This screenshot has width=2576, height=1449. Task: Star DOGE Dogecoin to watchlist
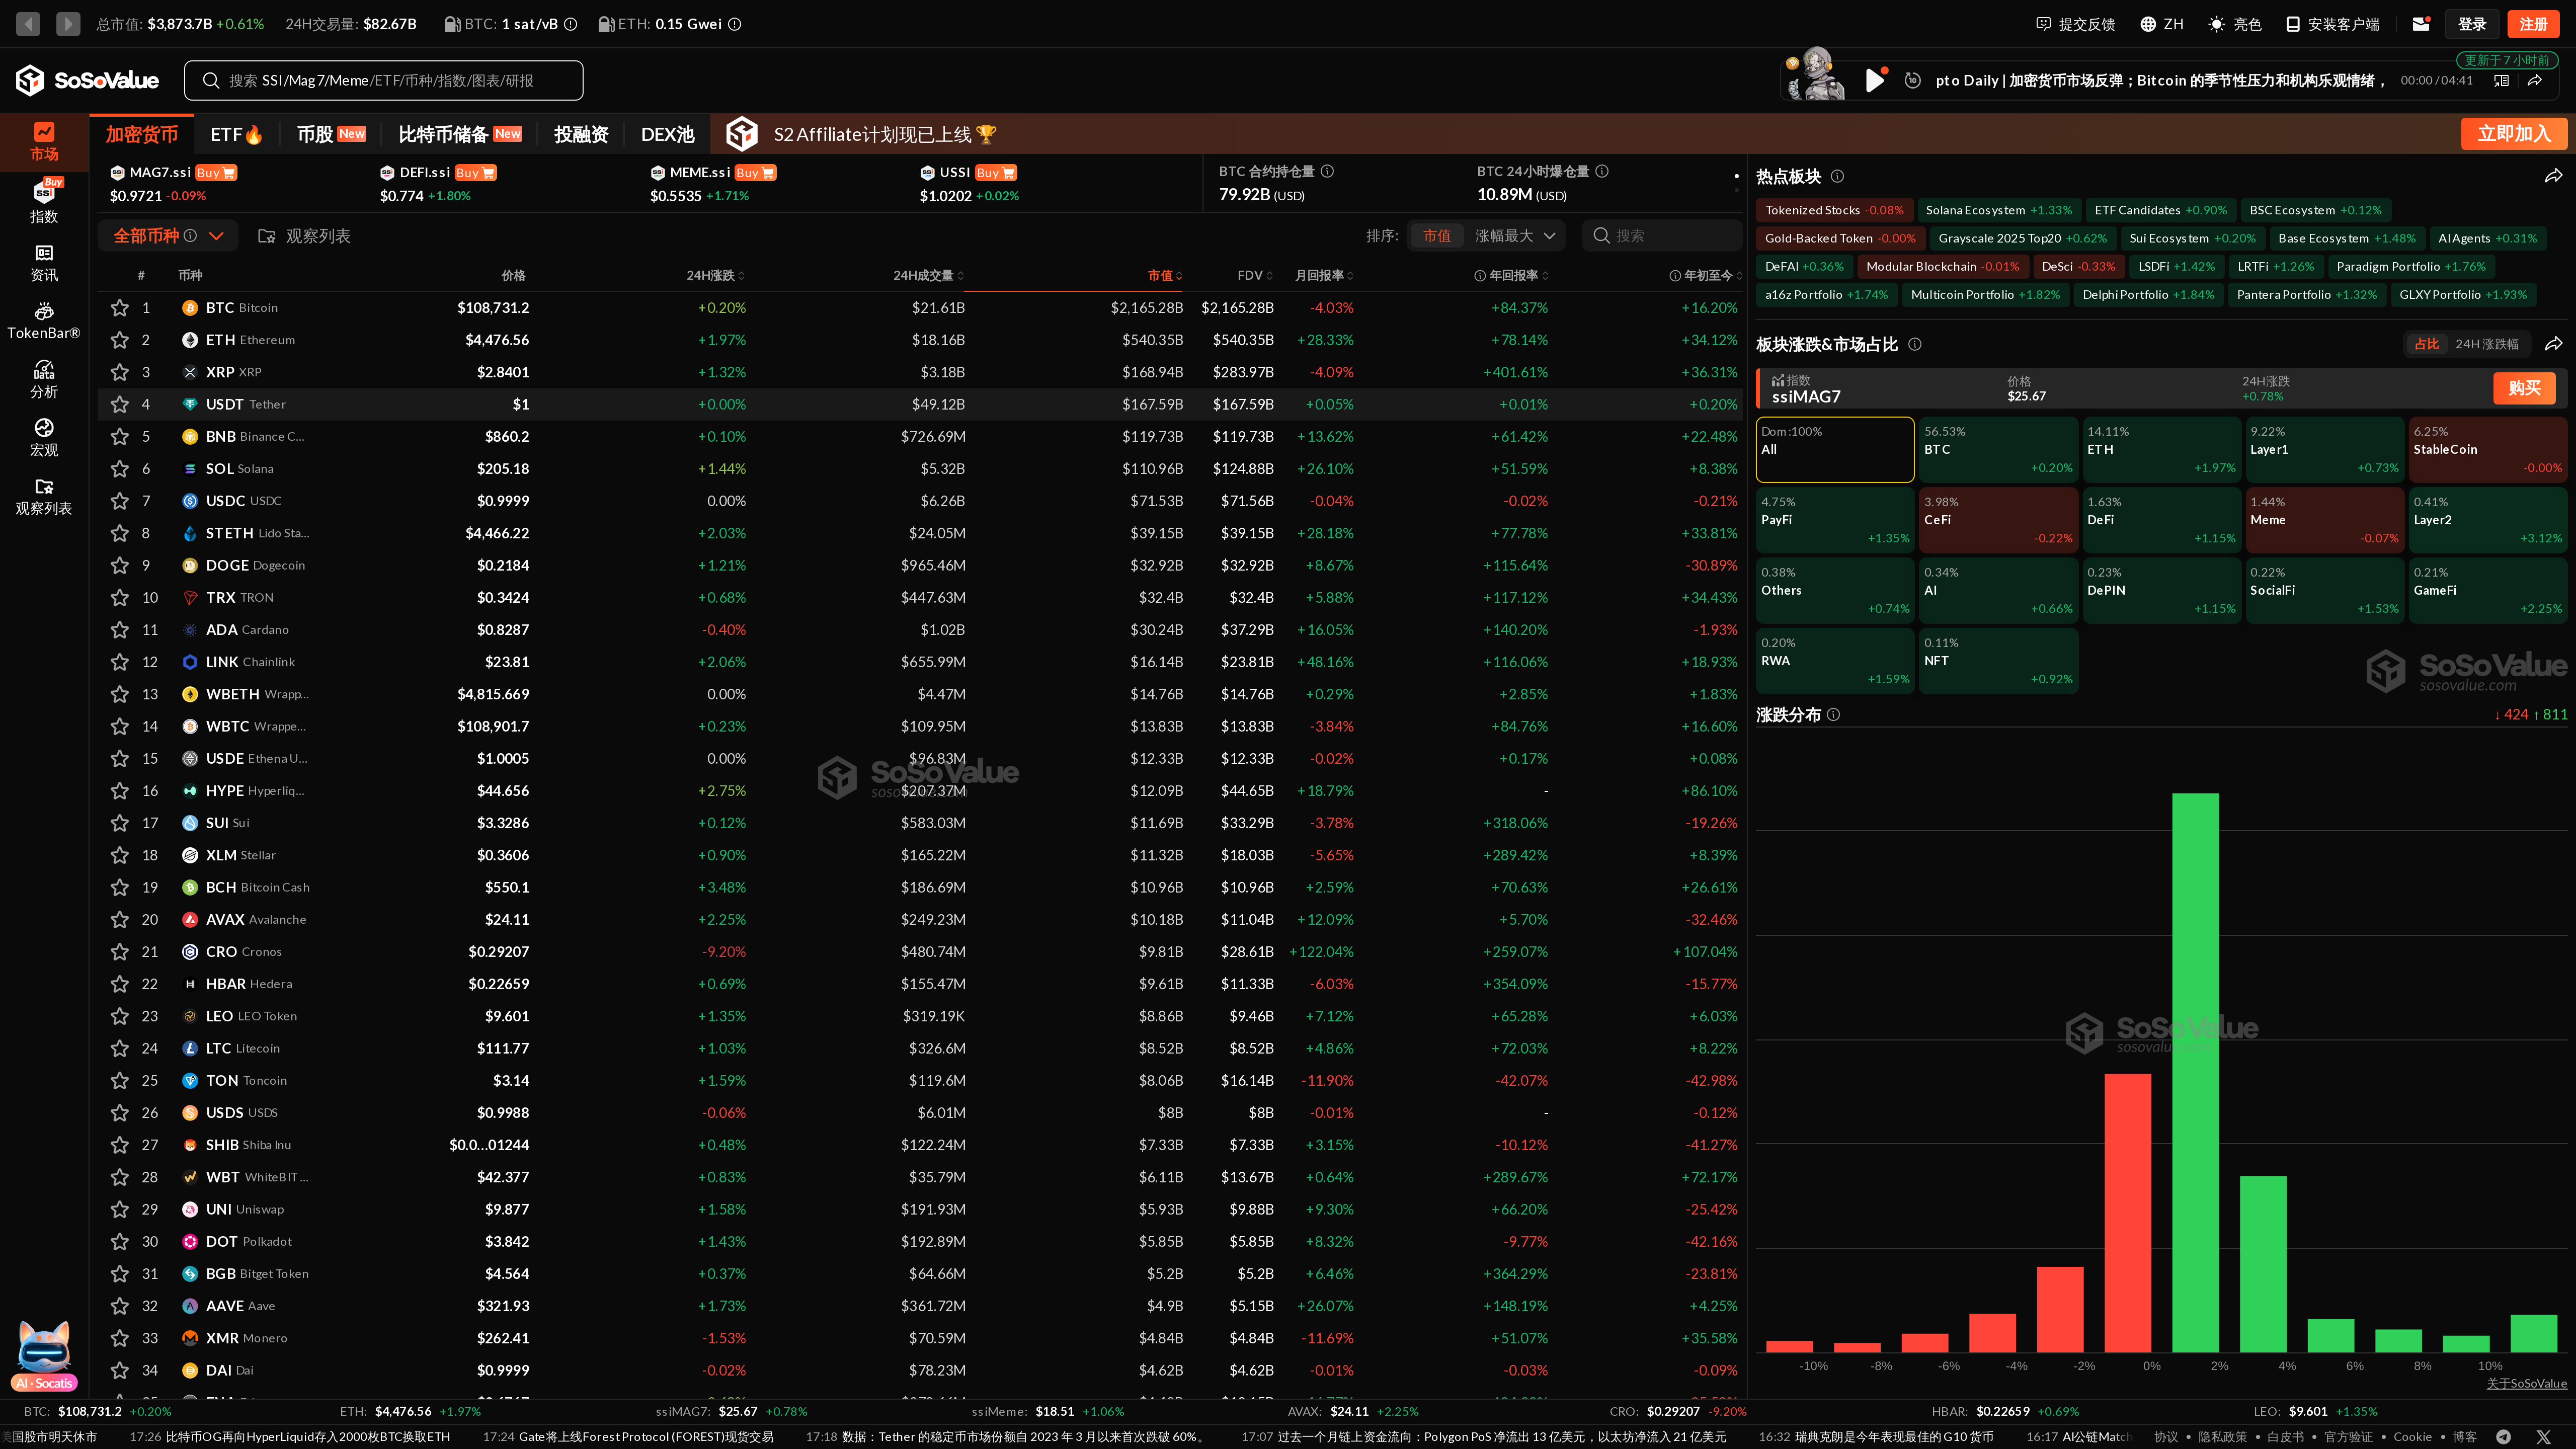coord(119,565)
